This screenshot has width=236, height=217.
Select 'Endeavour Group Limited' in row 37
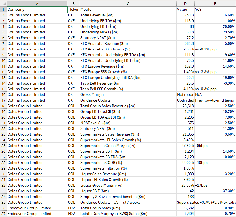37,214
